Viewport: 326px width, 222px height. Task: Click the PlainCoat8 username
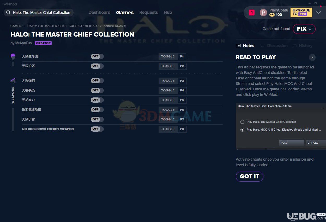coord(279,10)
